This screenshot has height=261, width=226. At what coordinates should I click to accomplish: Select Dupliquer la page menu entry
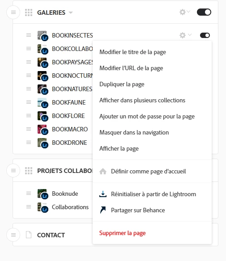point(122,84)
